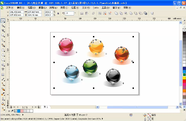This screenshot has width=186, height=121.
Task: Click the rotation angle input field
Action: tap(70, 13)
